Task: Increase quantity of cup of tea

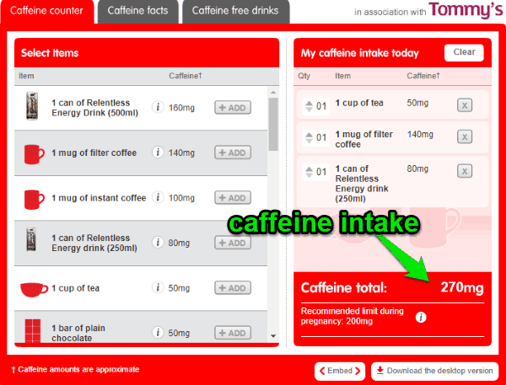Action: [310, 103]
